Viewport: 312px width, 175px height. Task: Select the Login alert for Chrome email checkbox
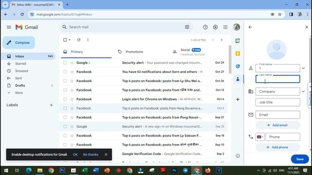65,99
